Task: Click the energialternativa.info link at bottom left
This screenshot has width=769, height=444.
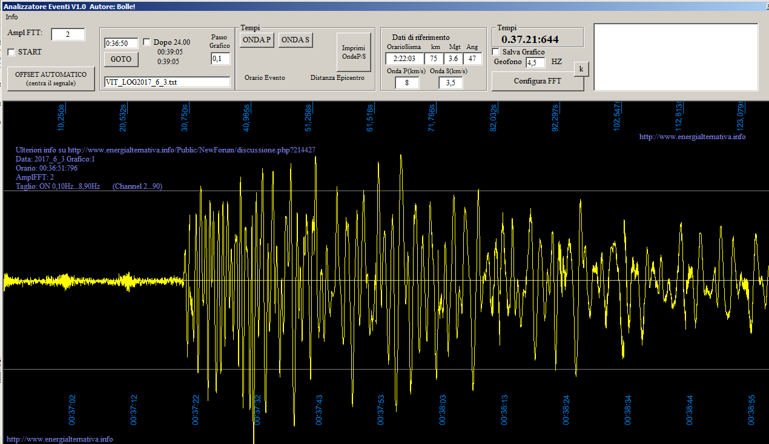Action: [x=59, y=439]
